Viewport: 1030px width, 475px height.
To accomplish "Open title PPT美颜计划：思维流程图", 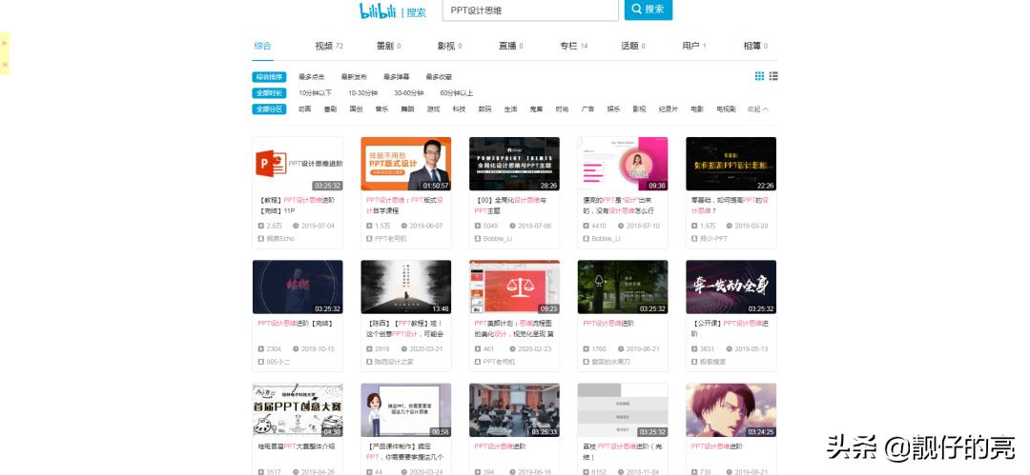I will point(514,328).
